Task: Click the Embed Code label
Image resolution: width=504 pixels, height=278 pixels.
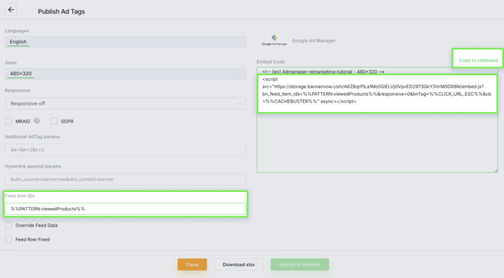Action: tap(271, 61)
